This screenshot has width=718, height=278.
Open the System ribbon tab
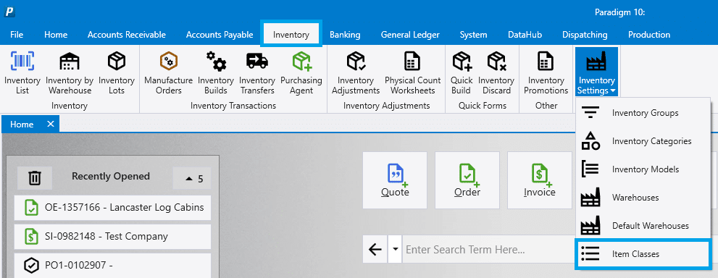474,35
